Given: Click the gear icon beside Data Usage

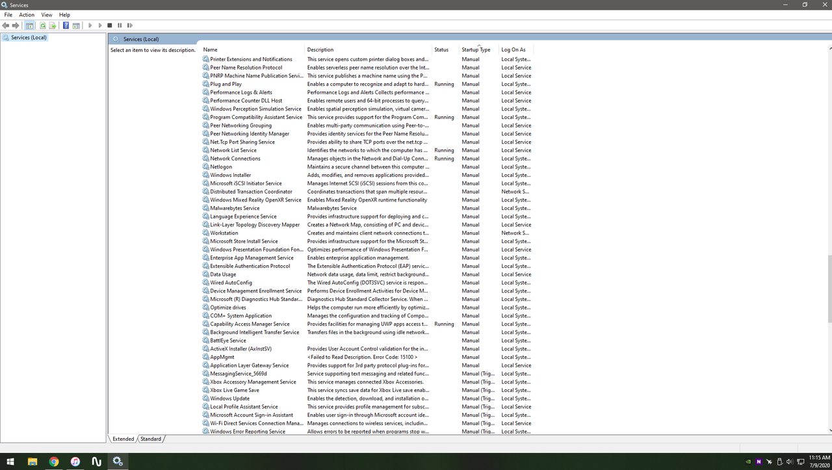Looking at the screenshot, I should [x=206, y=274].
